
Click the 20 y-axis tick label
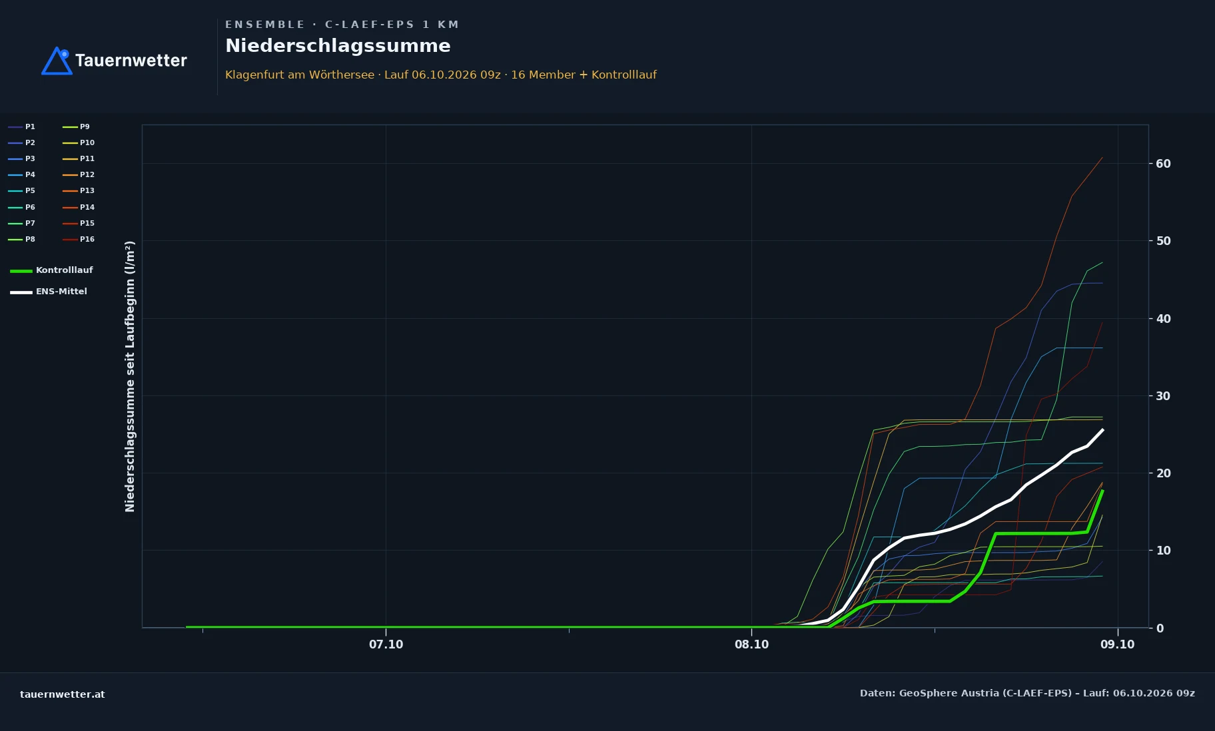(1163, 473)
